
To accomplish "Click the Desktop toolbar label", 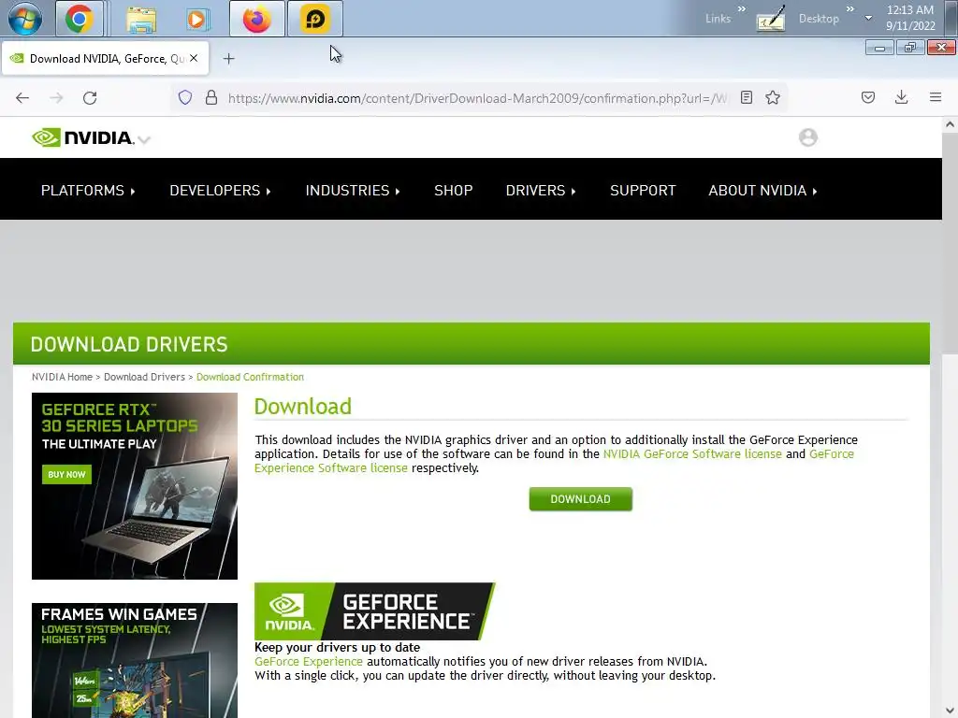I will click(x=819, y=19).
